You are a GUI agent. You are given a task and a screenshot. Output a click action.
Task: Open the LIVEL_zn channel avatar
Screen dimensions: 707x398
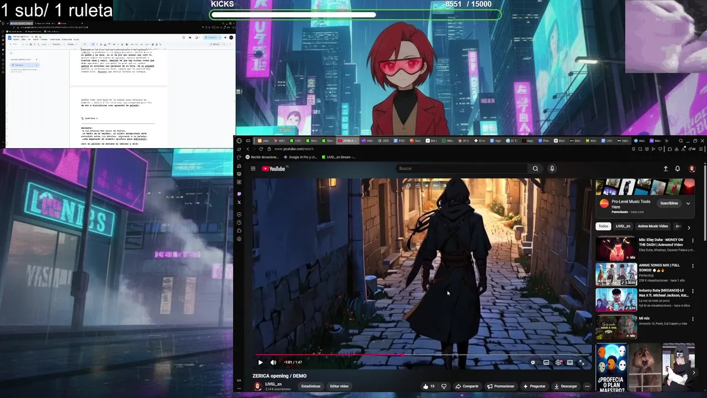[x=257, y=386]
